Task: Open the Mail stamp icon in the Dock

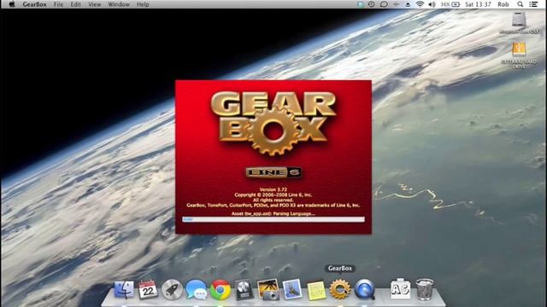Action: (292, 290)
